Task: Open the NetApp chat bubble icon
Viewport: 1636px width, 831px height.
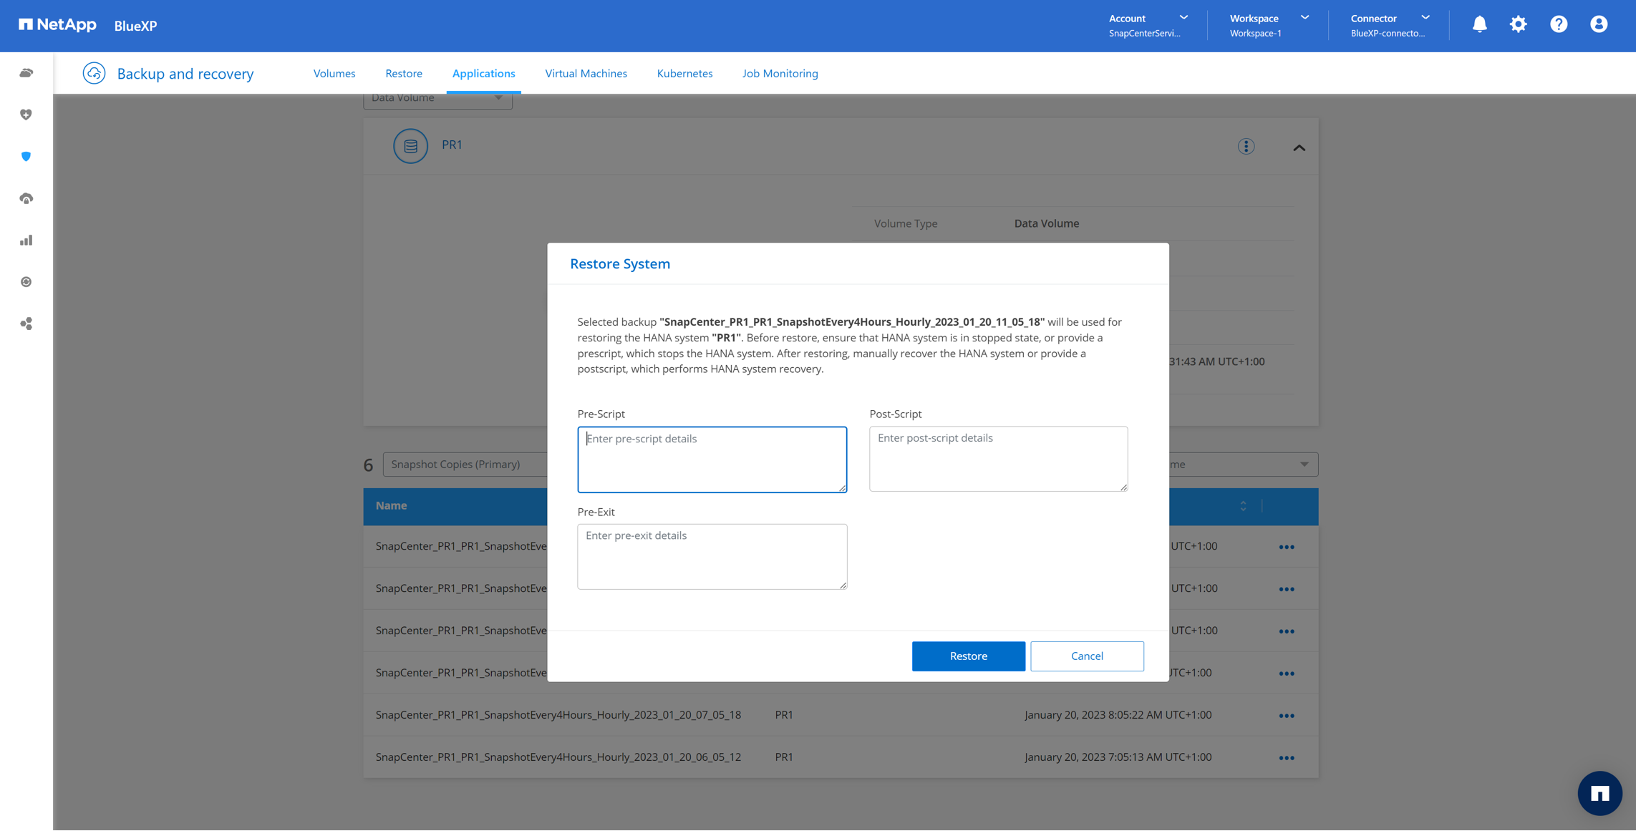Action: click(x=1599, y=792)
